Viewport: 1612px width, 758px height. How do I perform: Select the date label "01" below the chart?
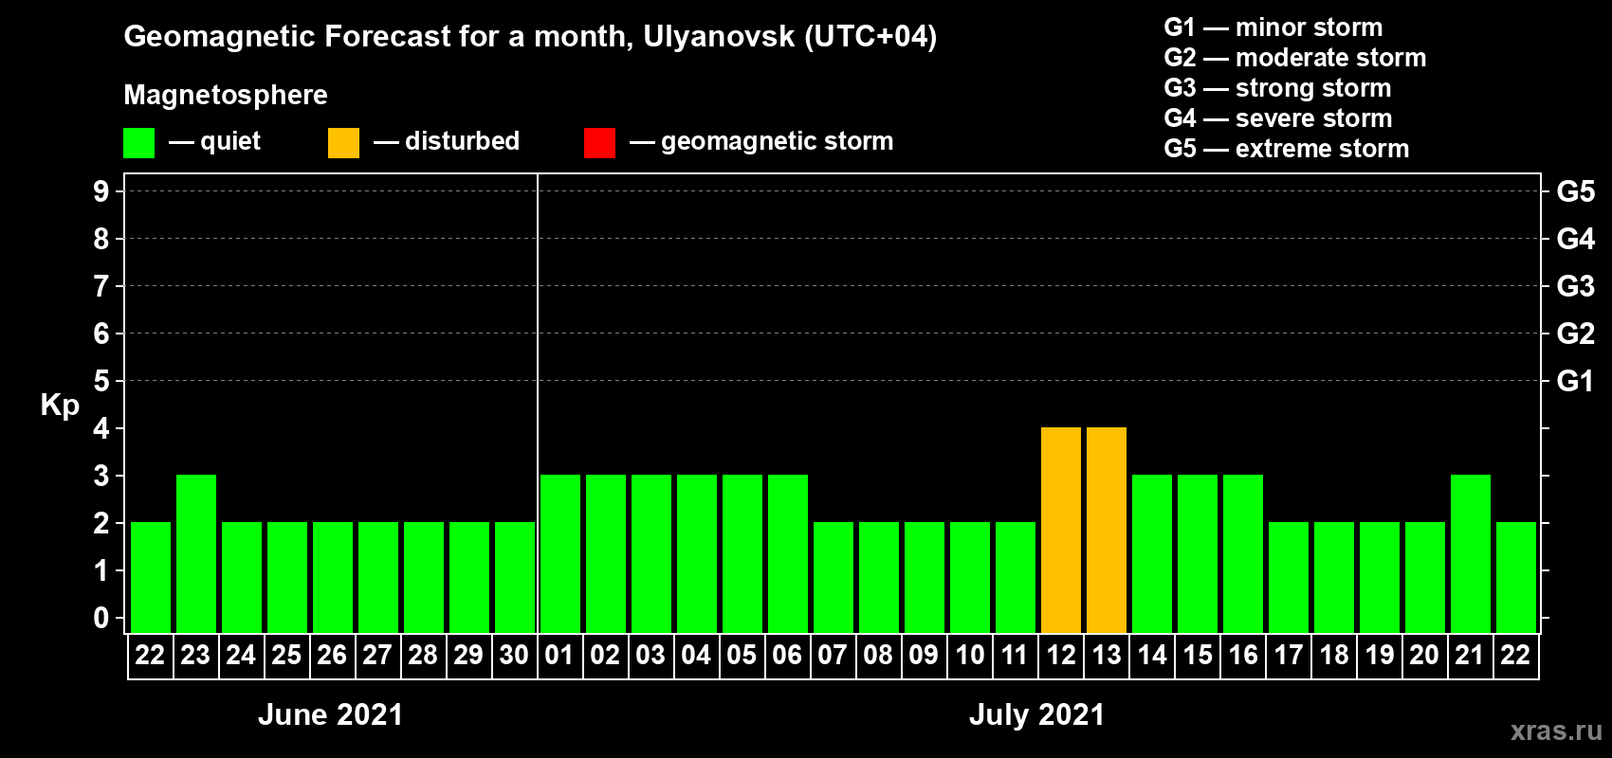point(559,655)
